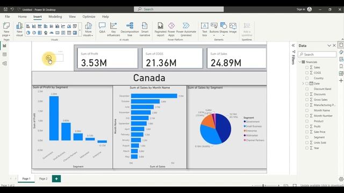Image resolution: width=344 pixels, height=193 pixels.
Task: Insert a Paginated report visual
Action: [160, 29]
